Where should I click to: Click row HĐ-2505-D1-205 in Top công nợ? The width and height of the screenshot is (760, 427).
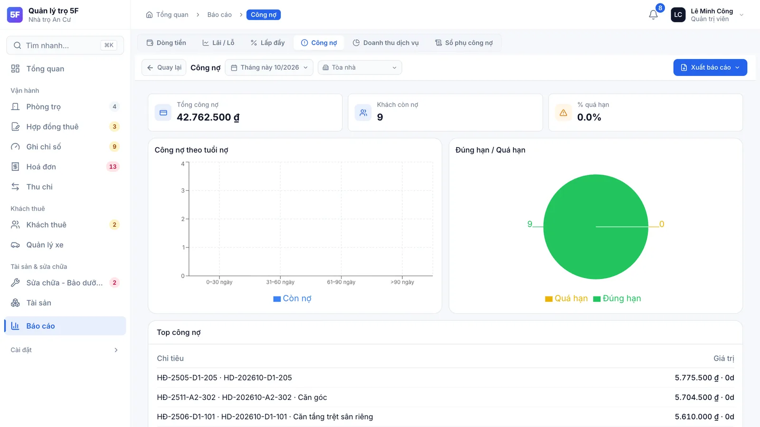(x=446, y=378)
